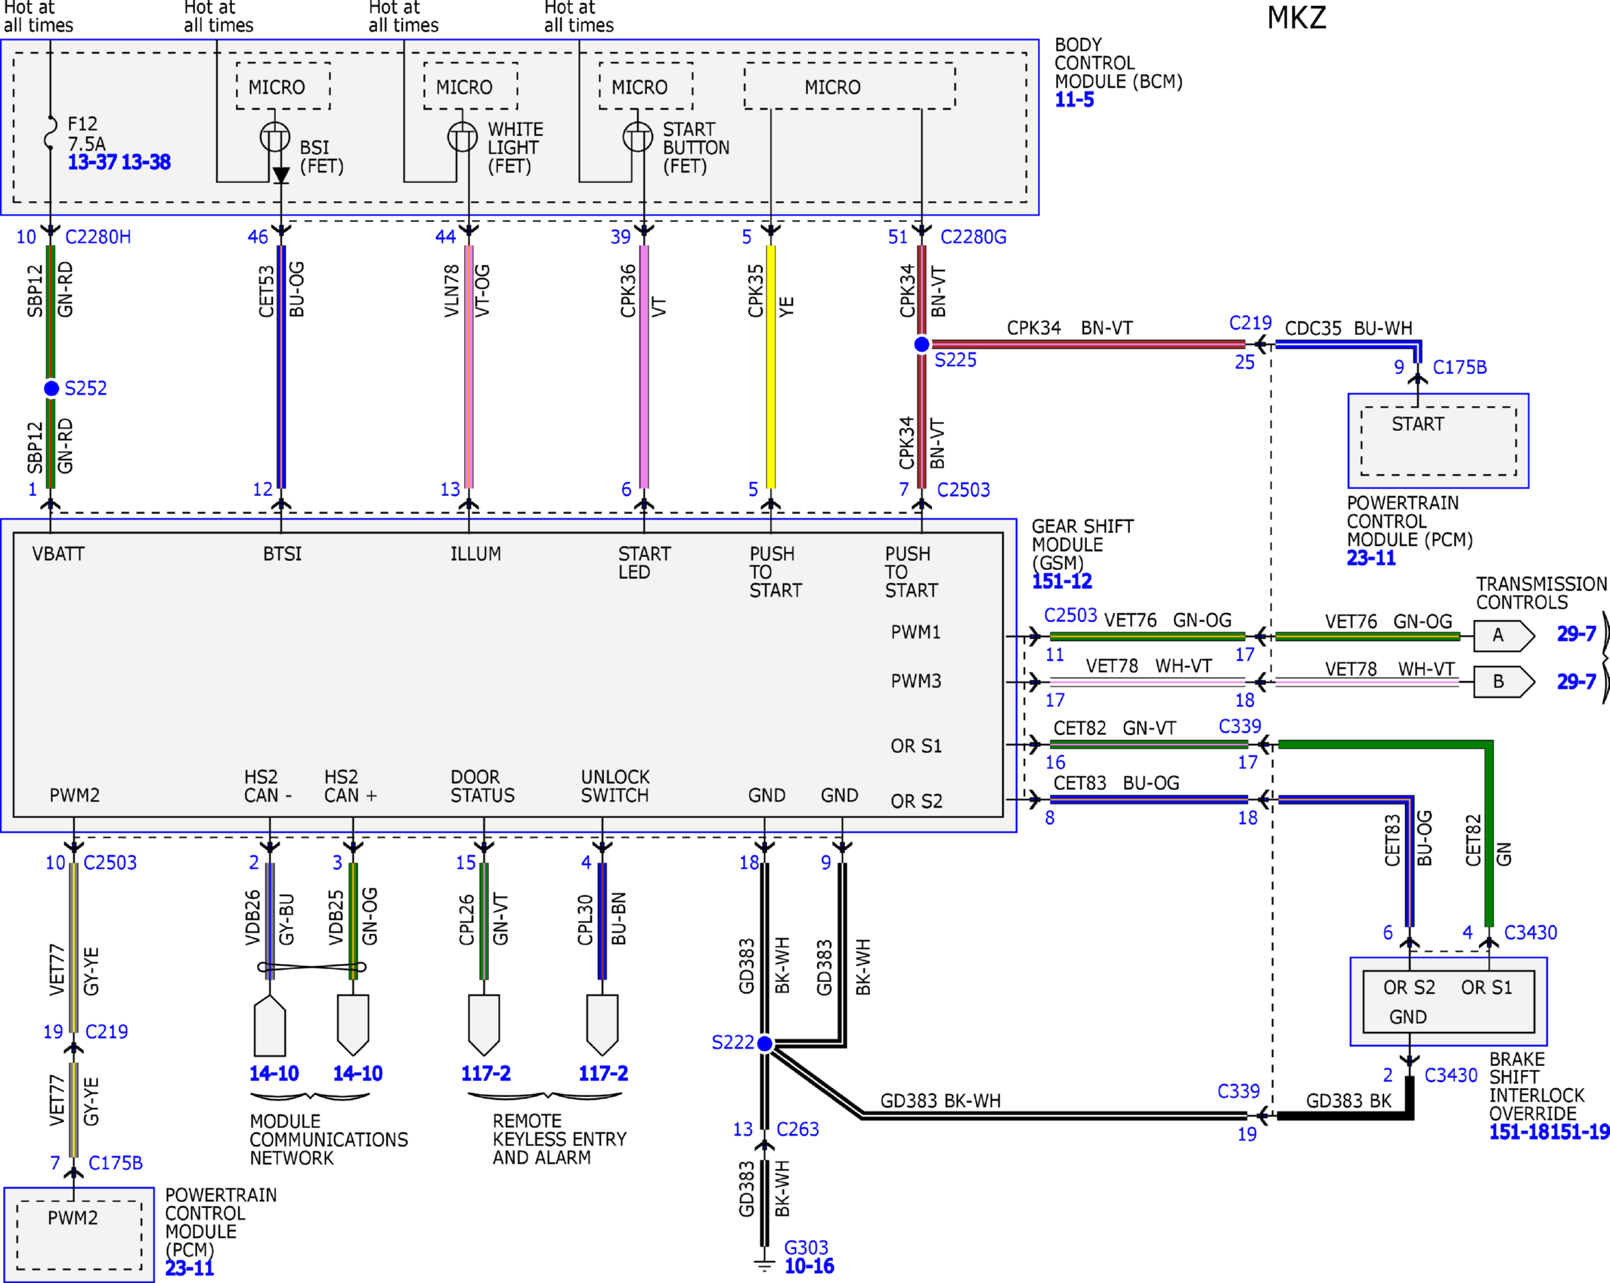
Task: Click the off-page arrow below VDB26 wire
Action: pyautogui.click(x=270, y=1025)
